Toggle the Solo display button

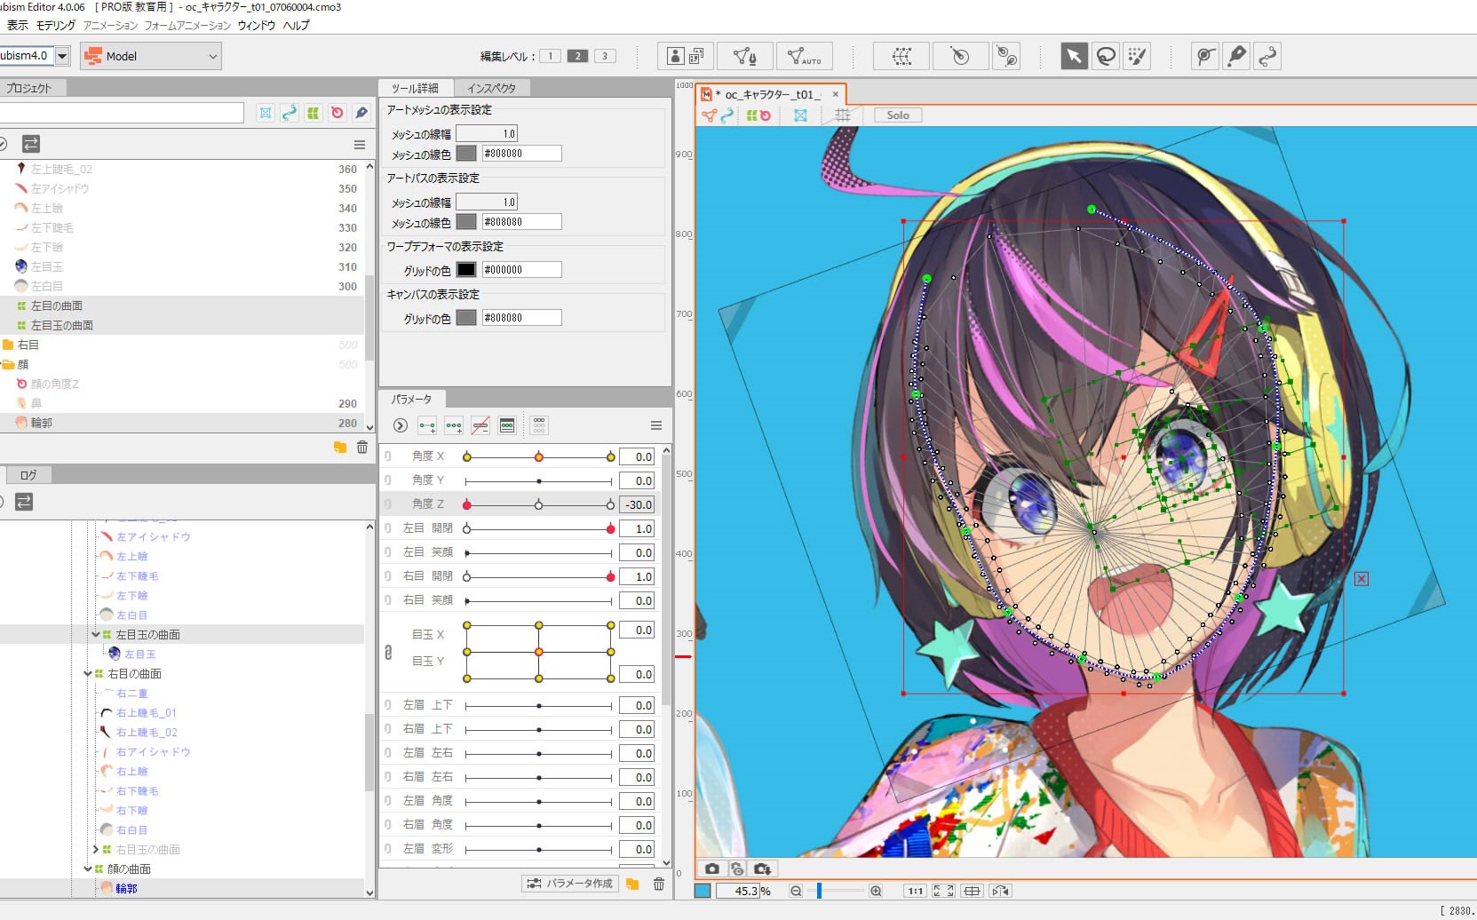click(x=897, y=115)
